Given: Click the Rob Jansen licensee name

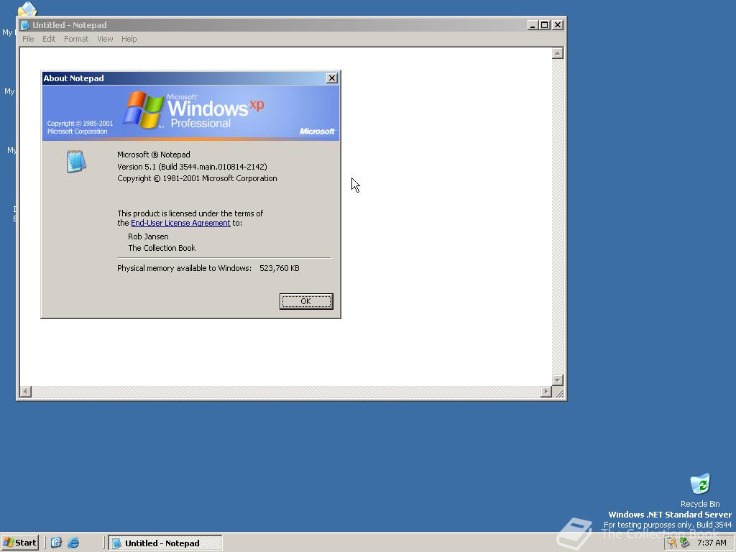Looking at the screenshot, I should tap(148, 236).
